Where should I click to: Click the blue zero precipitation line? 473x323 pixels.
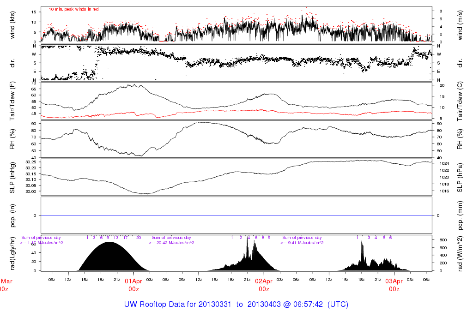[x=236, y=215]
